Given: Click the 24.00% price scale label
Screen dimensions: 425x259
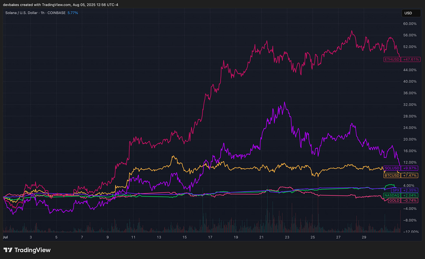Looking at the screenshot, I should [410, 128].
